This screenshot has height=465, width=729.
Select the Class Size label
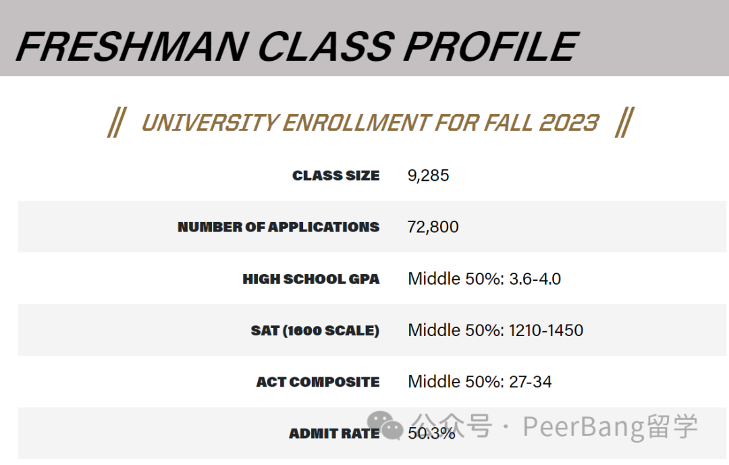[x=335, y=175]
